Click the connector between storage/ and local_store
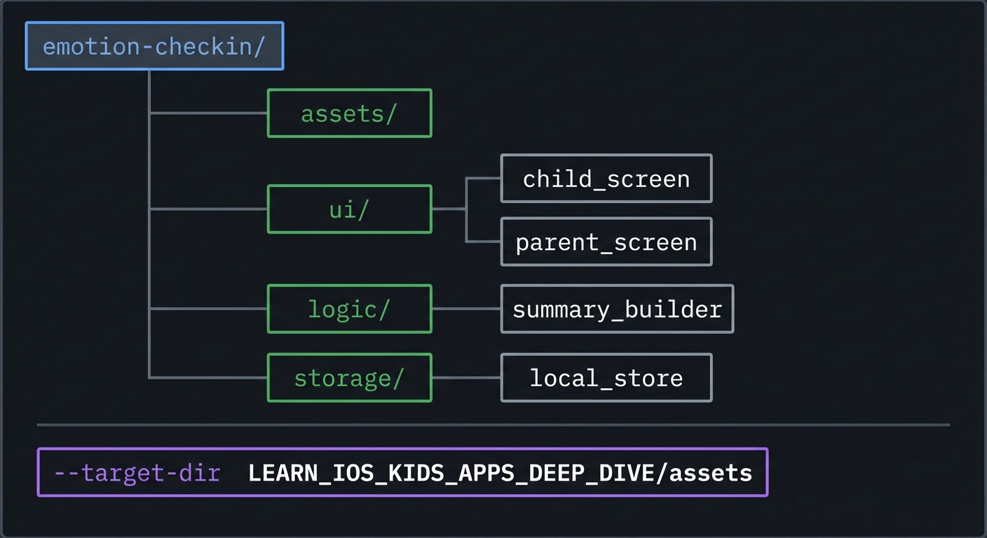 coord(466,378)
